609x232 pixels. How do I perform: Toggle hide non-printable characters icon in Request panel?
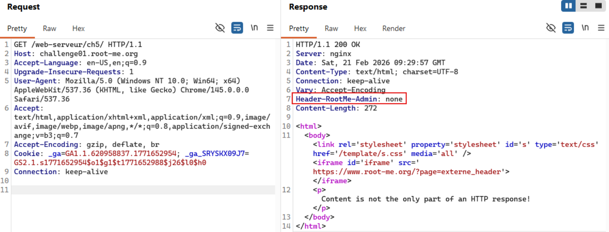click(x=220, y=28)
